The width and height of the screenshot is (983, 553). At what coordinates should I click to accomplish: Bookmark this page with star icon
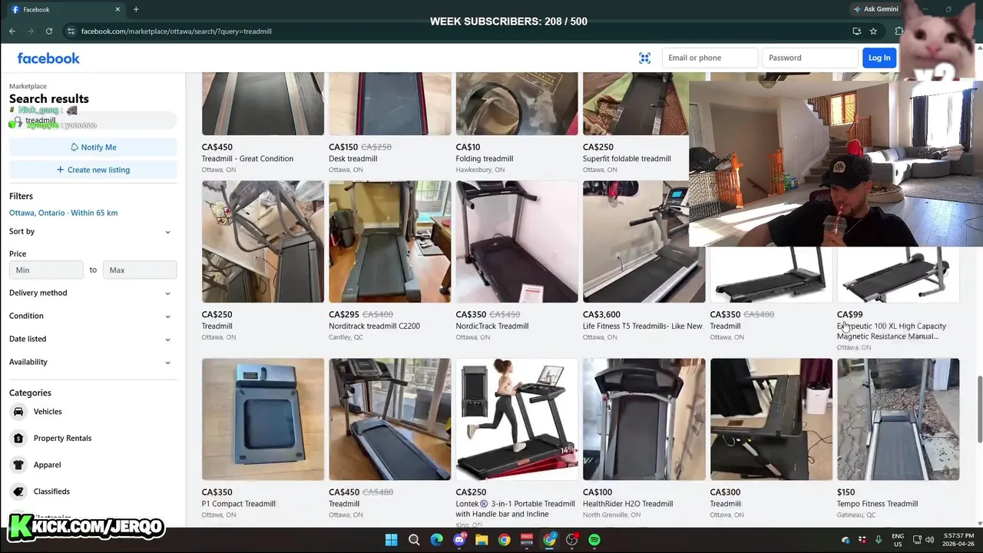click(873, 31)
